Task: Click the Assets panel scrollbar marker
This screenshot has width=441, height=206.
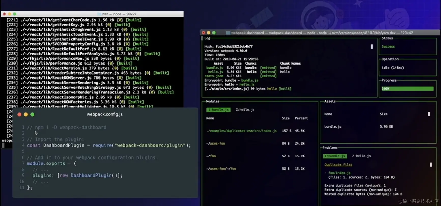Action: tap(429, 114)
